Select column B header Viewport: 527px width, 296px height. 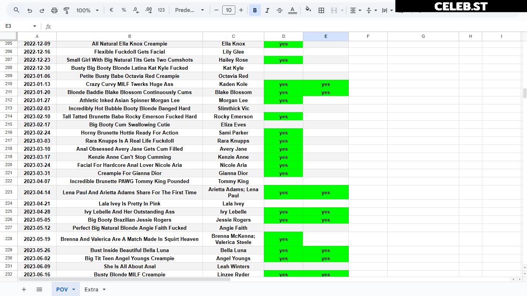point(130,36)
